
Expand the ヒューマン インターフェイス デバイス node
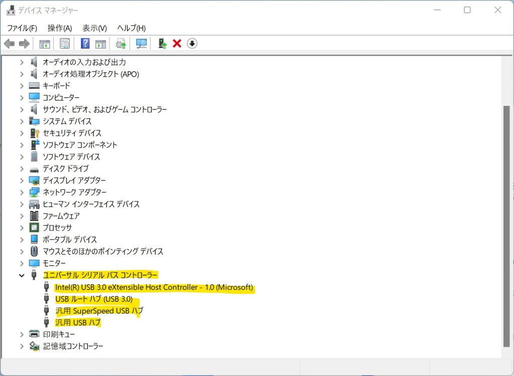[x=22, y=204]
